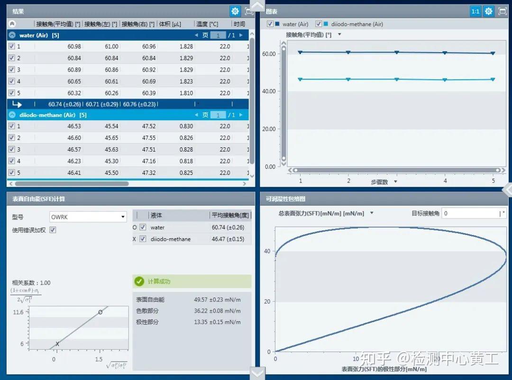The height and width of the screenshot is (380, 512).
Task: Toggle use error weighting checkbox
Action: 53,230
